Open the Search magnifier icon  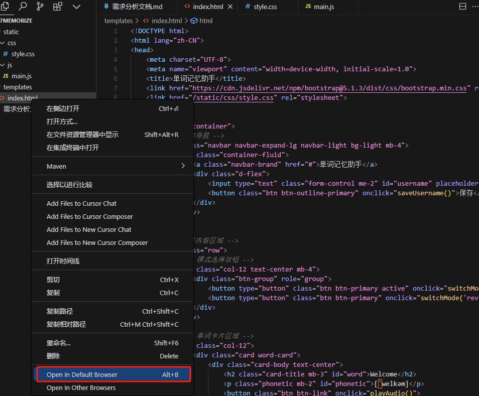(23, 6)
